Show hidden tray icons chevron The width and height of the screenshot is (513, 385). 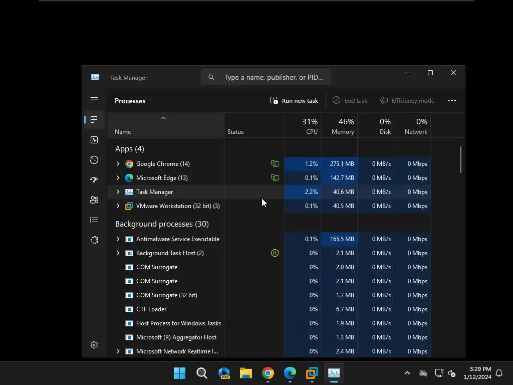(x=407, y=373)
